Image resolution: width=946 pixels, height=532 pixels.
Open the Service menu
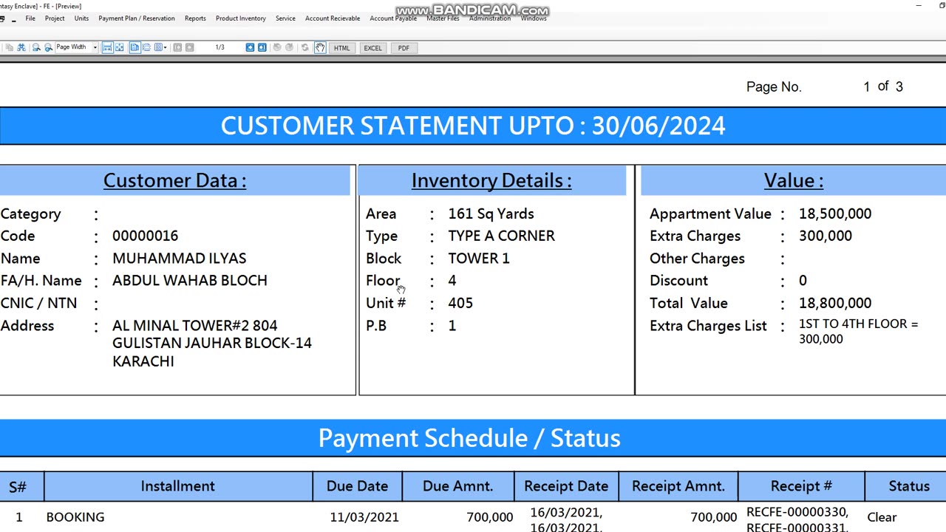pos(285,18)
